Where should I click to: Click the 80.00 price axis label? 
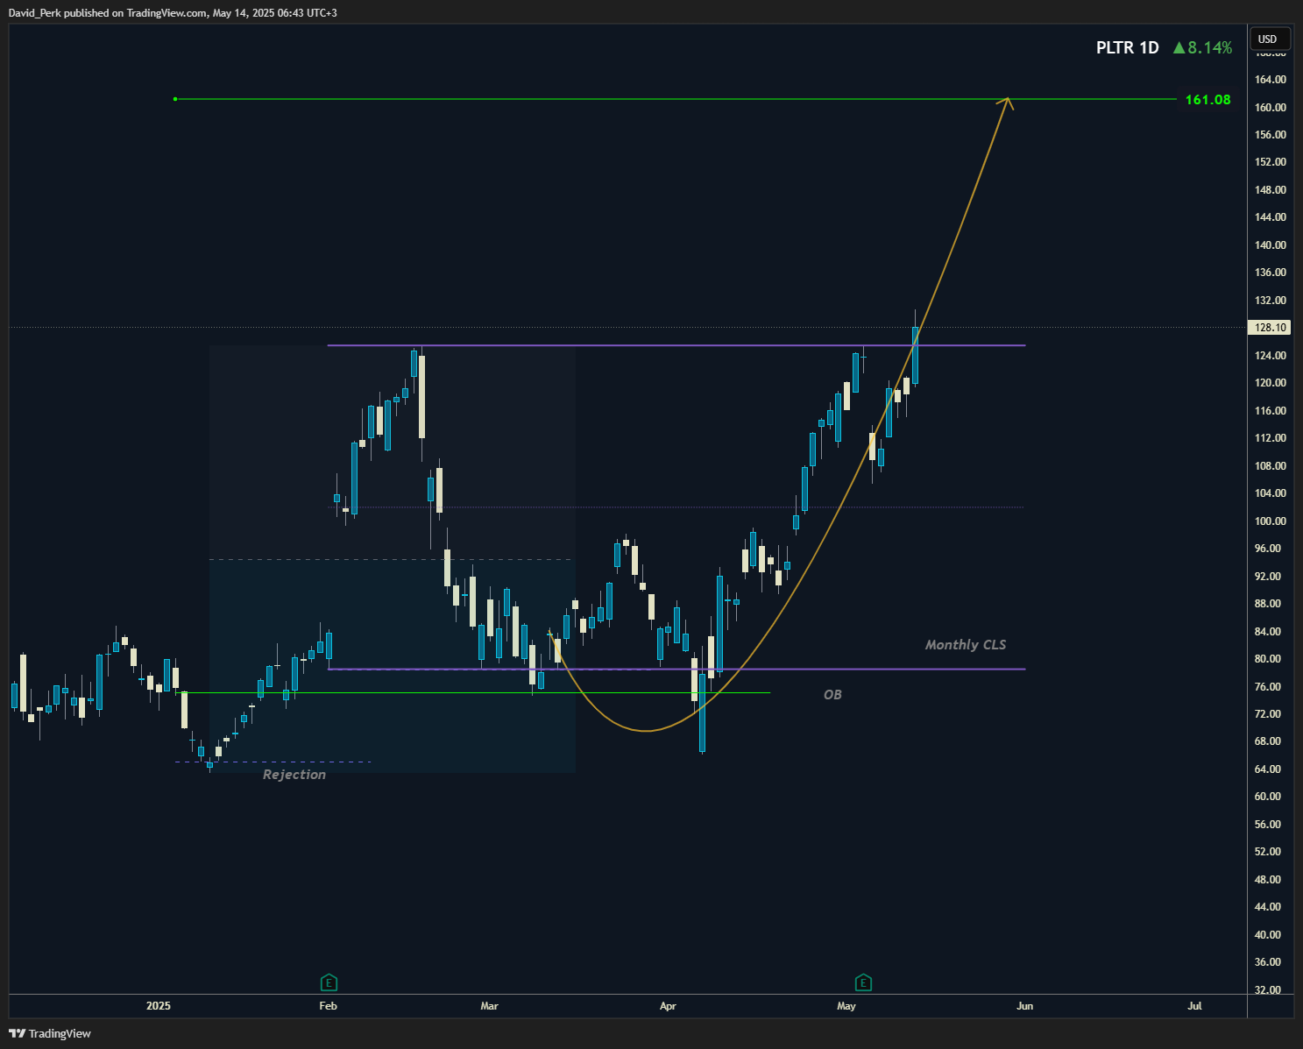(x=1270, y=659)
